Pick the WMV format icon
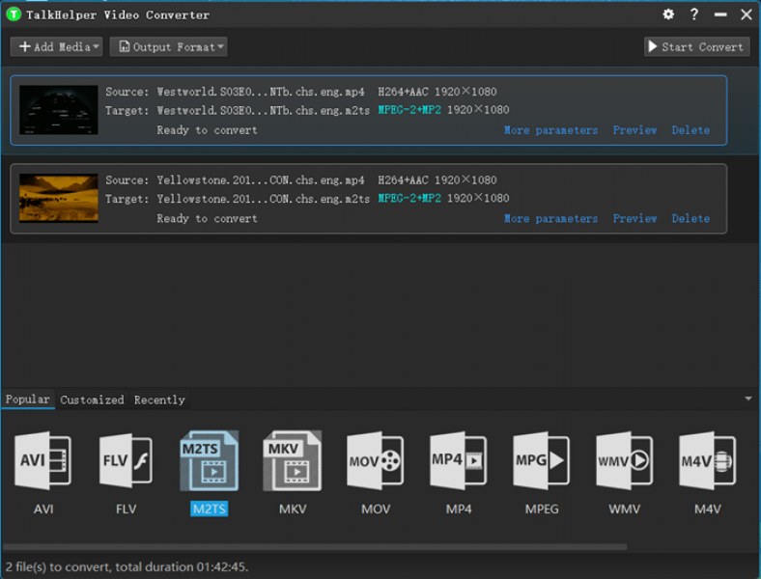Viewport: 761px width, 579px height. [624, 462]
